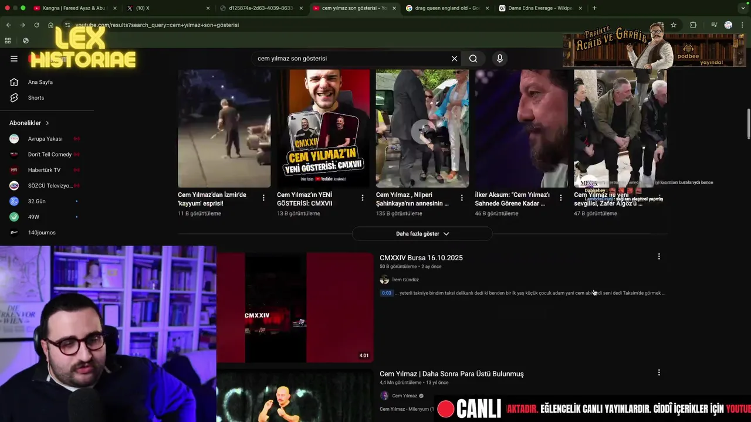The width and height of the screenshot is (751, 422).
Task: Open options for Daha Sonra Para Üstü video
Action: [x=659, y=373]
